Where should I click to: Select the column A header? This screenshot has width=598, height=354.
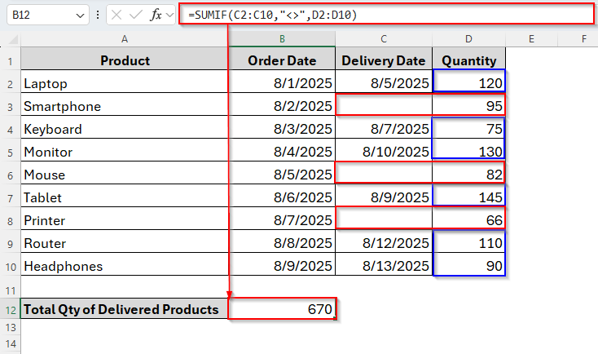click(x=125, y=38)
